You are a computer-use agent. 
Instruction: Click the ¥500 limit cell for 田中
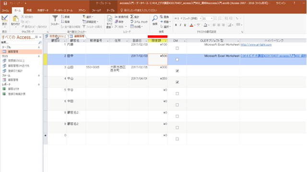[158, 59]
